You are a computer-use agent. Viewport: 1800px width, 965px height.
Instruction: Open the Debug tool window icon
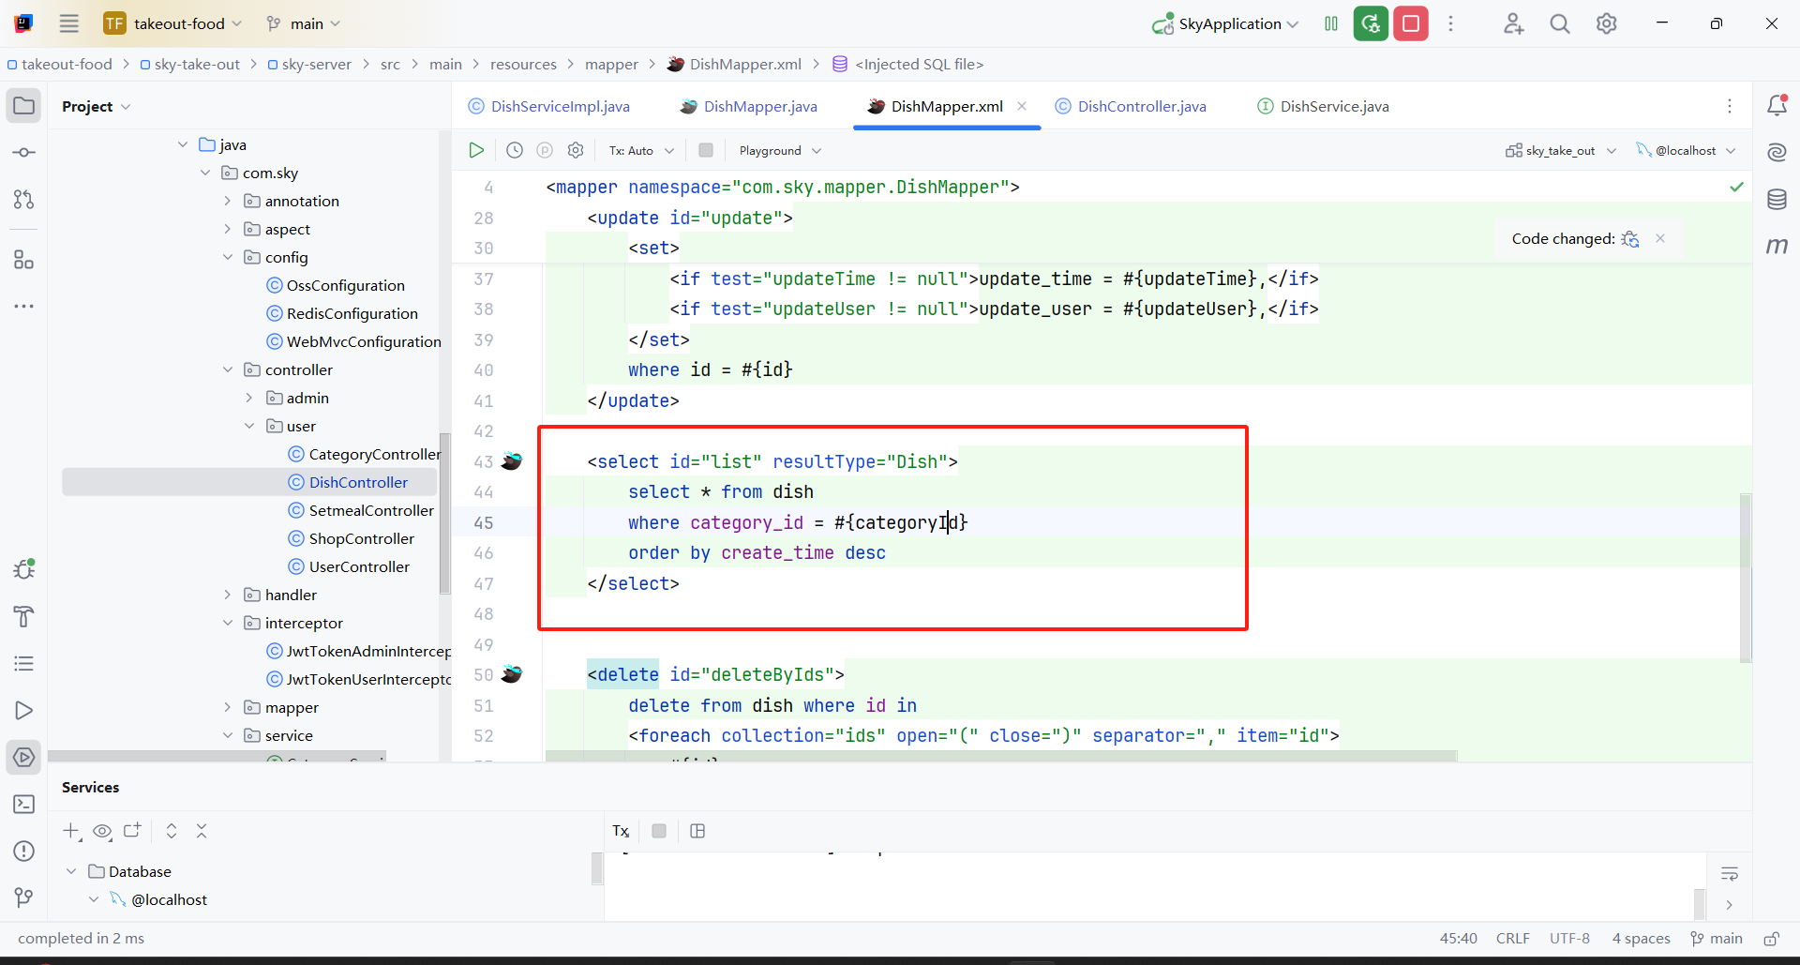point(24,569)
